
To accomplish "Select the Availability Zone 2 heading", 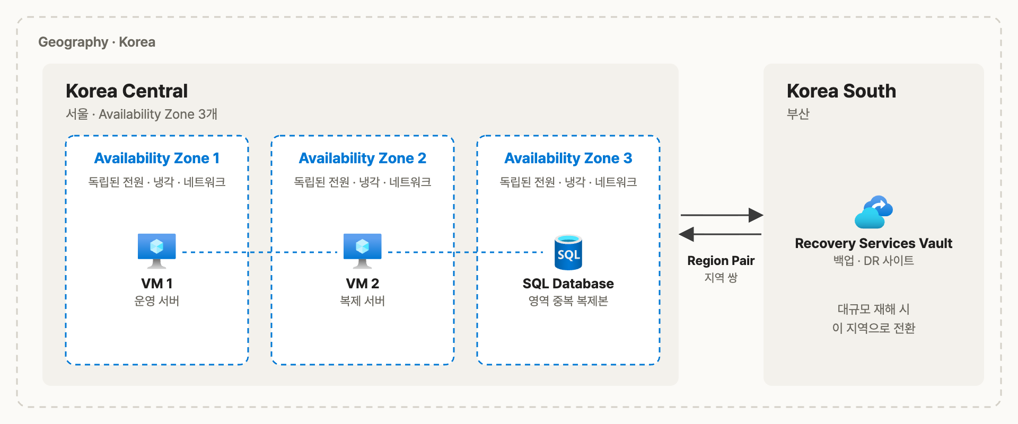I will [363, 158].
